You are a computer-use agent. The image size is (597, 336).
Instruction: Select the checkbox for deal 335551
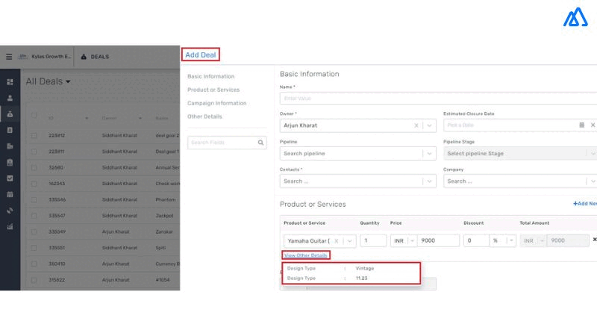click(x=34, y=248)
